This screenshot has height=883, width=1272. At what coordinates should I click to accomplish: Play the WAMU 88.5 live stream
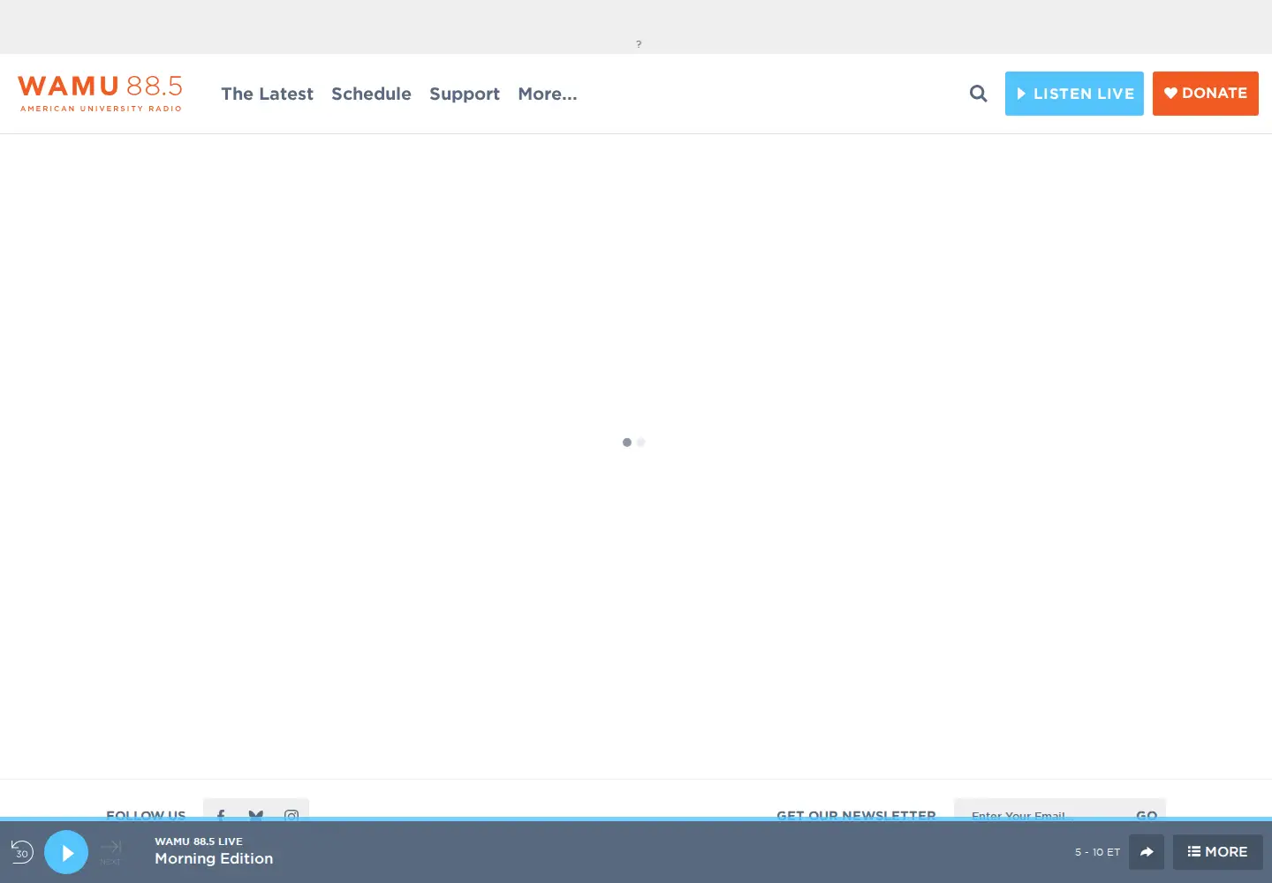click(x=66, y=852)
